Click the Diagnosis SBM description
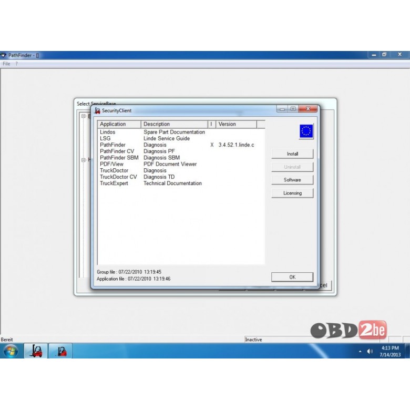The height and width of the screenshot is (410, 410). (x=161, y=158)
